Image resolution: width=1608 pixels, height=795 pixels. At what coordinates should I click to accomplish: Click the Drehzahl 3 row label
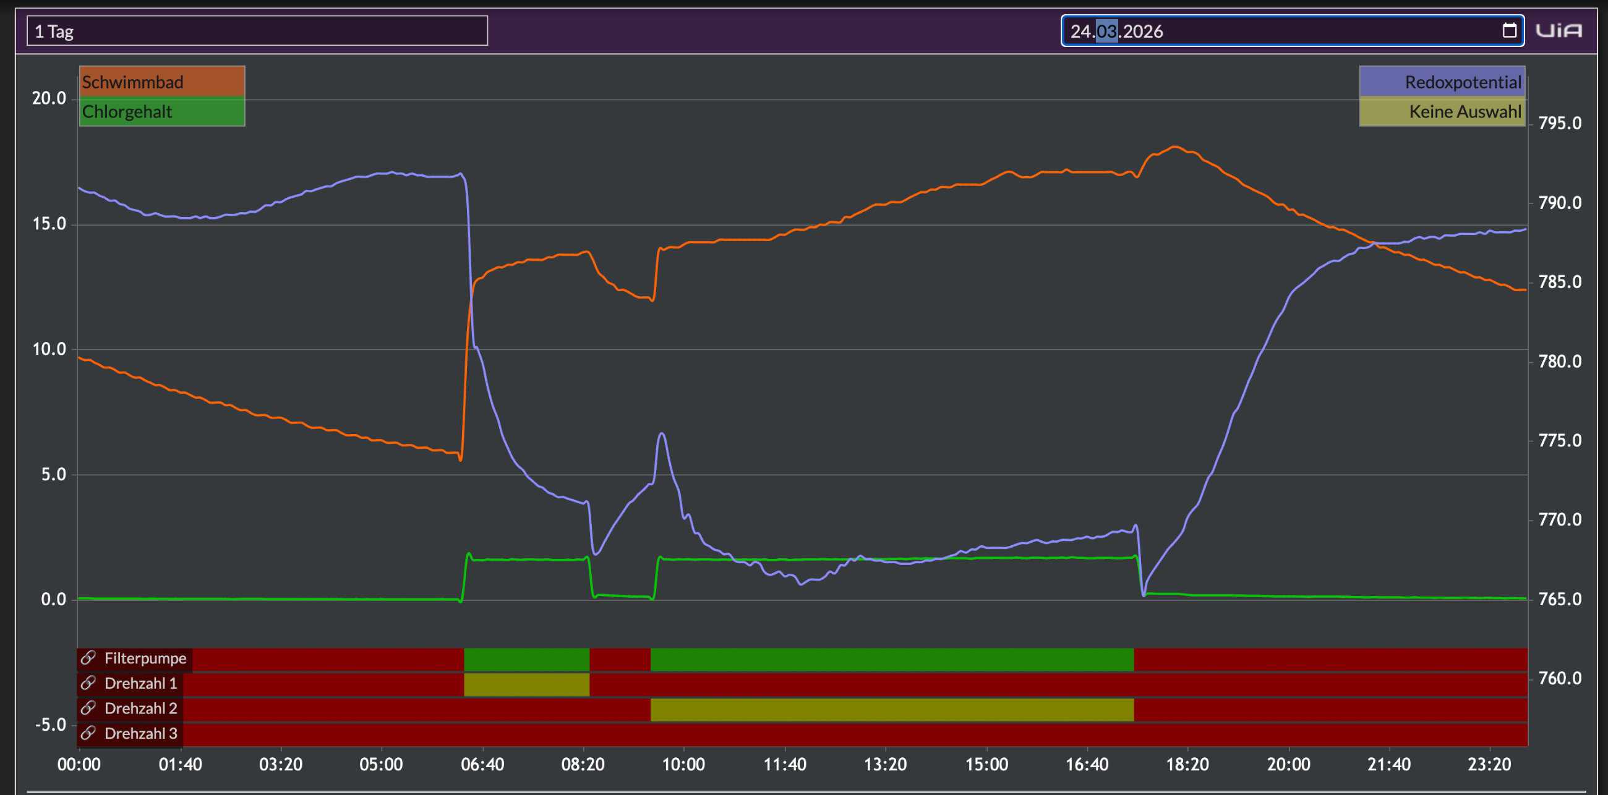tap(141, 733)
